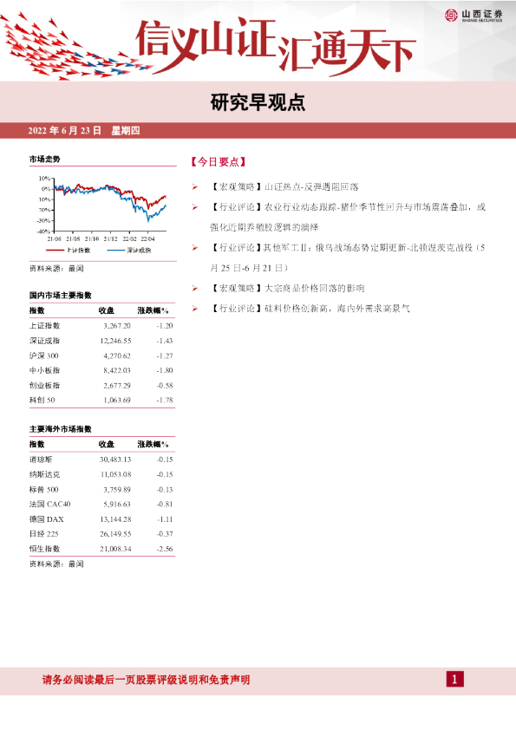Click the arrow bullet before 其他军工 item

pyautogui.click(x=194, y=248)
